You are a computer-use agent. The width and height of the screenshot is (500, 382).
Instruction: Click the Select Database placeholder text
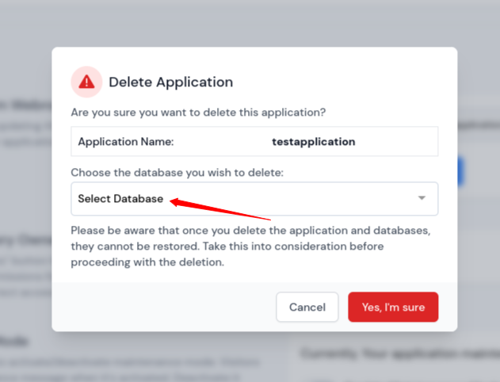click(120, 199)
